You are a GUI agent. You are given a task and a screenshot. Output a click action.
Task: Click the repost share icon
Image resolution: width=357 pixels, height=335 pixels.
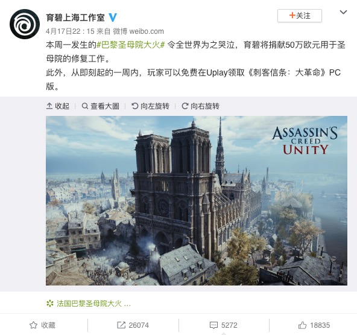coord(121,325)
